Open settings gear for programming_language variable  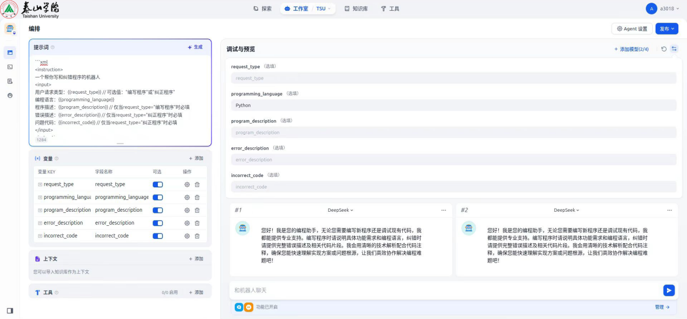click(x=187, y=197)
